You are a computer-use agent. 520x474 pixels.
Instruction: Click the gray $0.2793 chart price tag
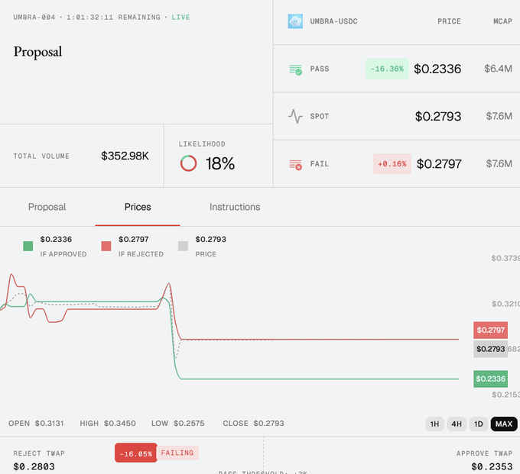tap(490, 349)
